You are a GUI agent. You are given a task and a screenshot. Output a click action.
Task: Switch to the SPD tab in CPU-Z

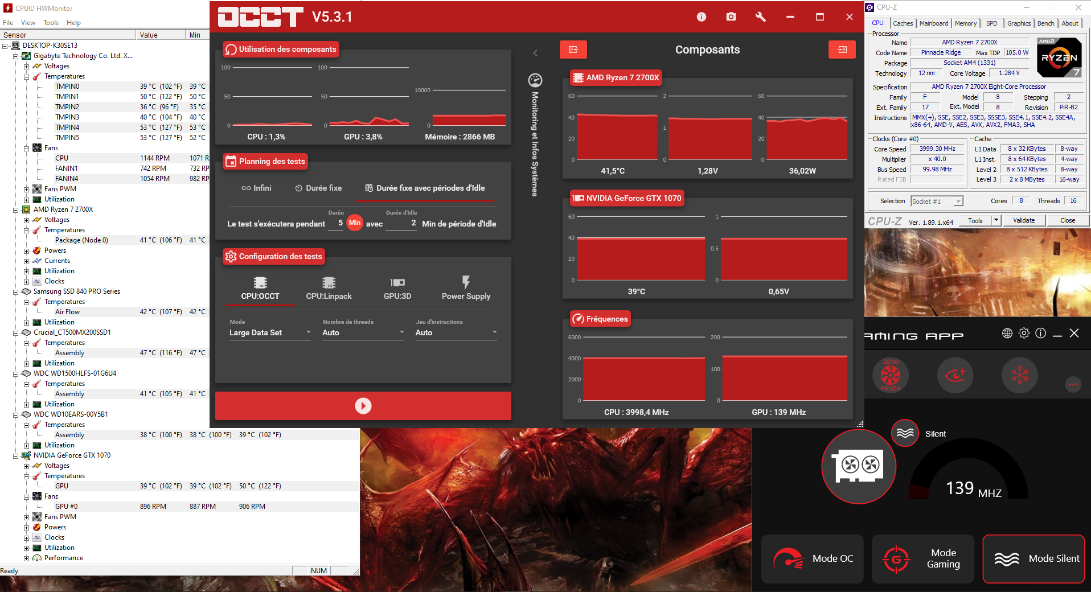tap(992, 23)
